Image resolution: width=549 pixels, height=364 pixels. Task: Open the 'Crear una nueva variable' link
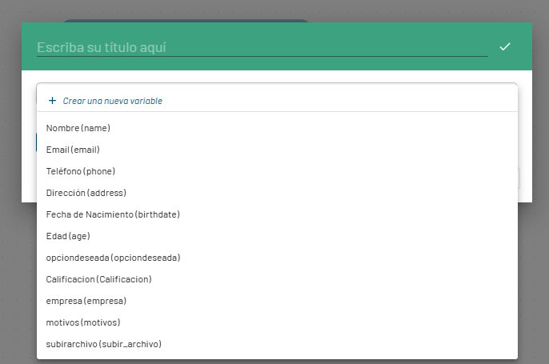(112, 101)
